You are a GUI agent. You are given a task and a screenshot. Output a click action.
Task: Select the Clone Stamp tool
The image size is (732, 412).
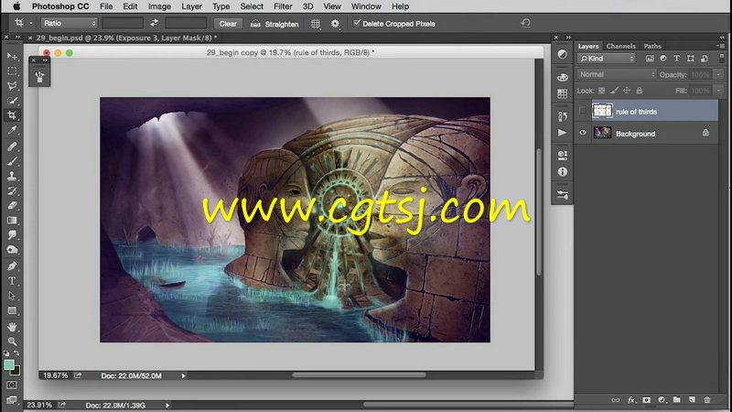click(12, 176)
